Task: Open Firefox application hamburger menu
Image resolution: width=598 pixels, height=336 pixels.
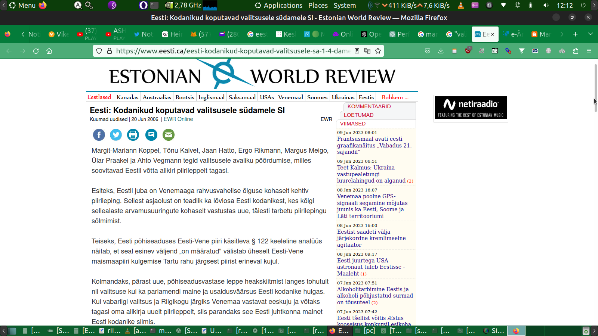Action: tap(589, 51)
